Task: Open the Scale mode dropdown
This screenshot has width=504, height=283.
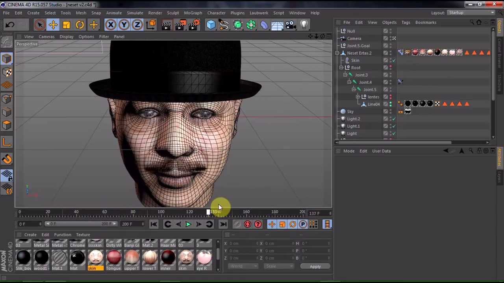Action: (278, 266)
